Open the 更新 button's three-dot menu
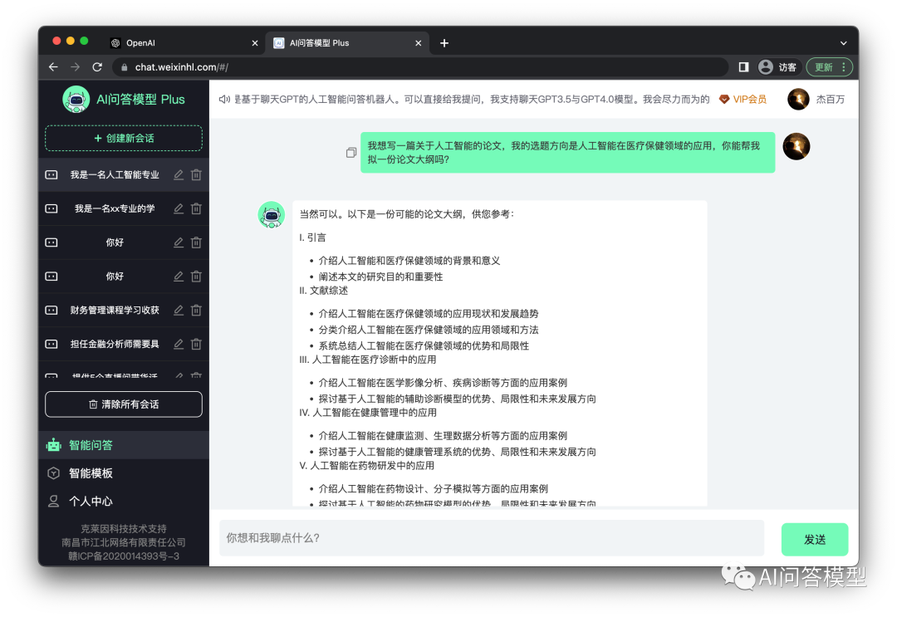Viewport: 897px width, 617px height. 842,66
